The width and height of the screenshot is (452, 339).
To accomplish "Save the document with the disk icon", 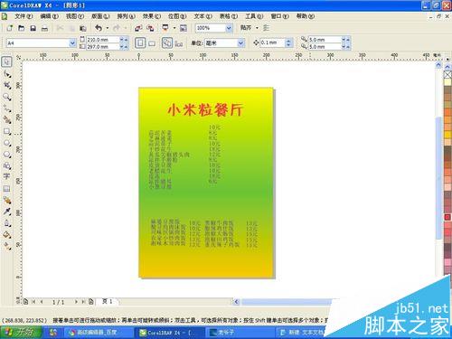I will click(33, 28).
